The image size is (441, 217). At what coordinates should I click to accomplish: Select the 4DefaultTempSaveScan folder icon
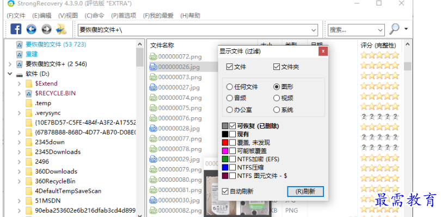point(29,191)
